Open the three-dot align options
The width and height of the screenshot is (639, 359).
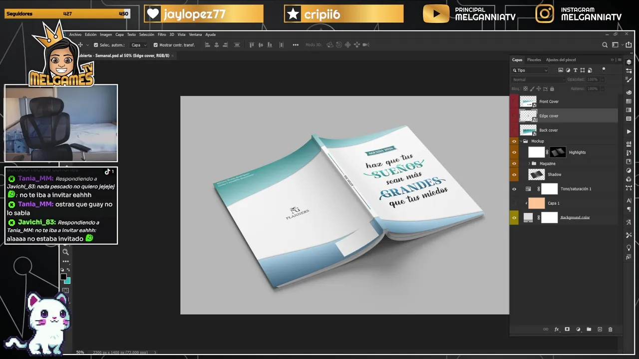(x=296, y=45)
